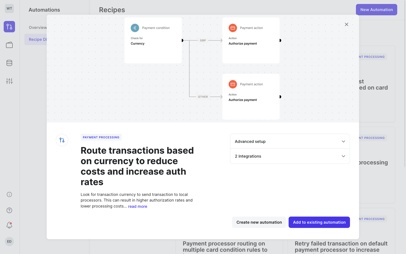The width and height of the screenshot is (406, 254).
Task: Select the Payment condition card for Currency
Action: 153,40
